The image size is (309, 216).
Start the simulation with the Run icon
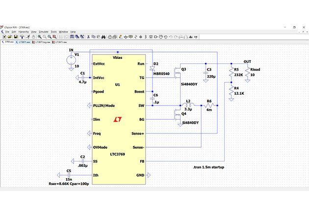pos(27,36)
